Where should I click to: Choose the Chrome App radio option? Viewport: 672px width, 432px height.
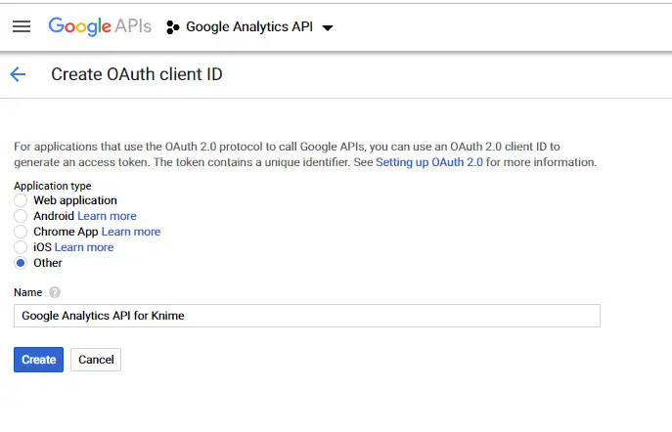(21, 232)
